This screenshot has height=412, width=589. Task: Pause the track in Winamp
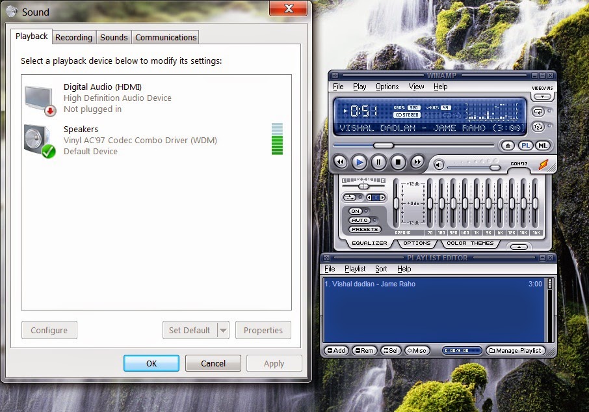pos(378,162)
